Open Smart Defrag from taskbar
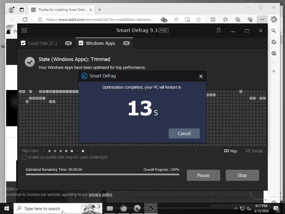 pyautogui.click(x=151, y=208)
